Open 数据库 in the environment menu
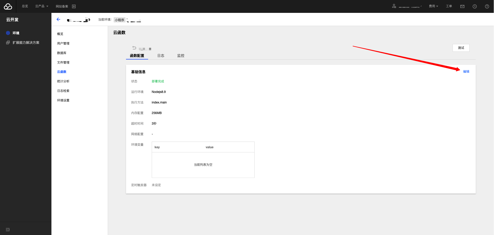This screenshot has height=235, width=494. coord(62,53)
